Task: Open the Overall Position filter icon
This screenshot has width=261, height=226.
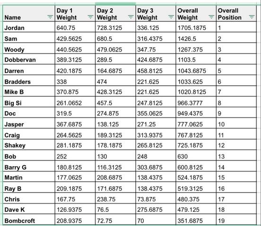Action: click(252, 17)
